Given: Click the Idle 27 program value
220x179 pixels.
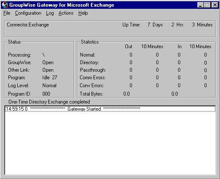Looking at the screenshot, I should (x=50, y=78).
